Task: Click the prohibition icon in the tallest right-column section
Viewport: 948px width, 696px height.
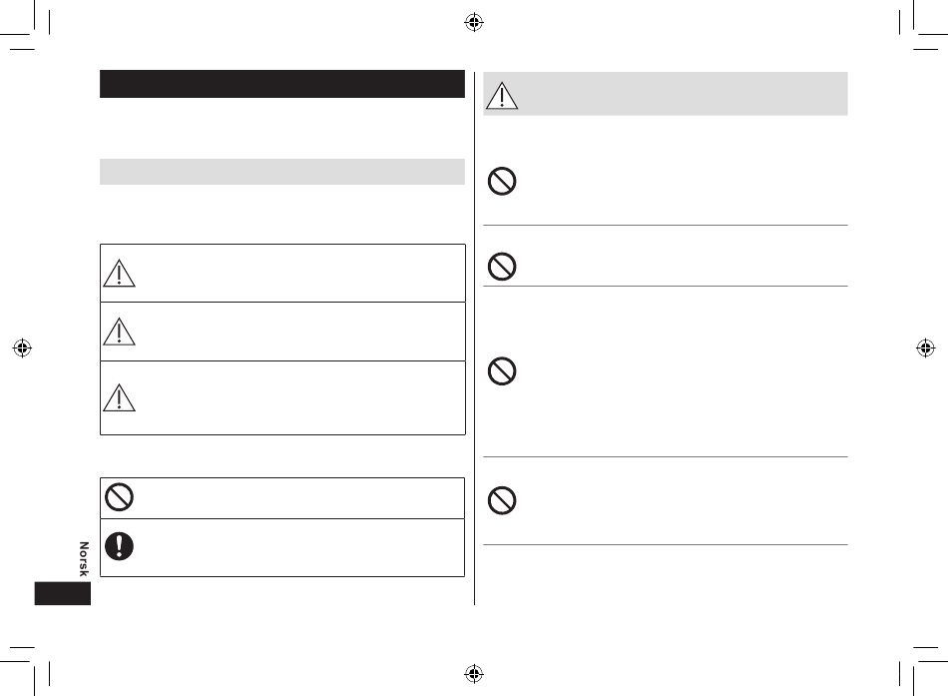Action: pos(502,371)
